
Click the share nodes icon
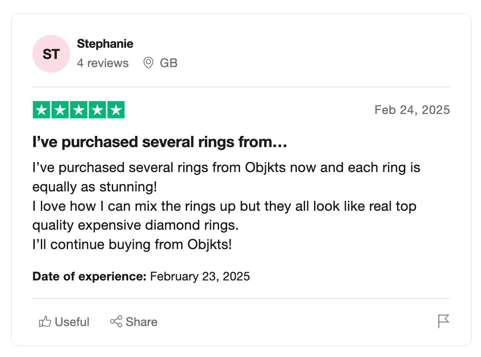pos(116,322)
